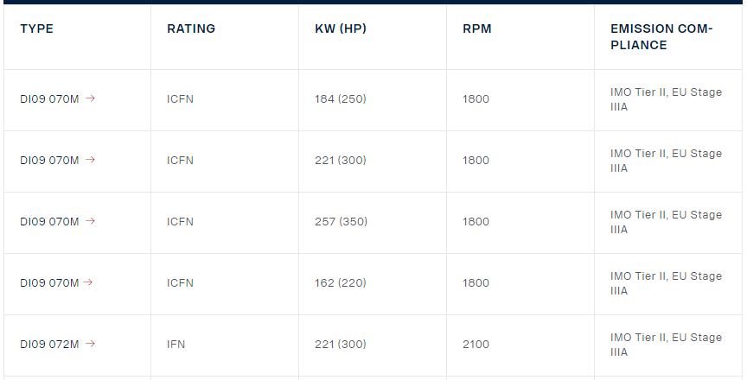
Task: Click the TYPE column header
Action: pyautogui.click(x=36, y=28)
